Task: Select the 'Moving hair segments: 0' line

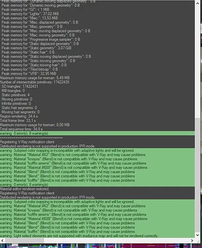Action: tap(21, 112)
